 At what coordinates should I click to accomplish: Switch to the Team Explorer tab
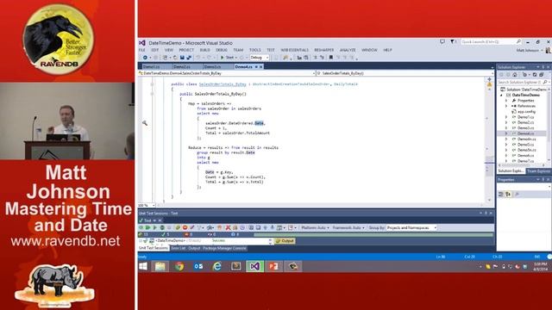coord(538,170)
